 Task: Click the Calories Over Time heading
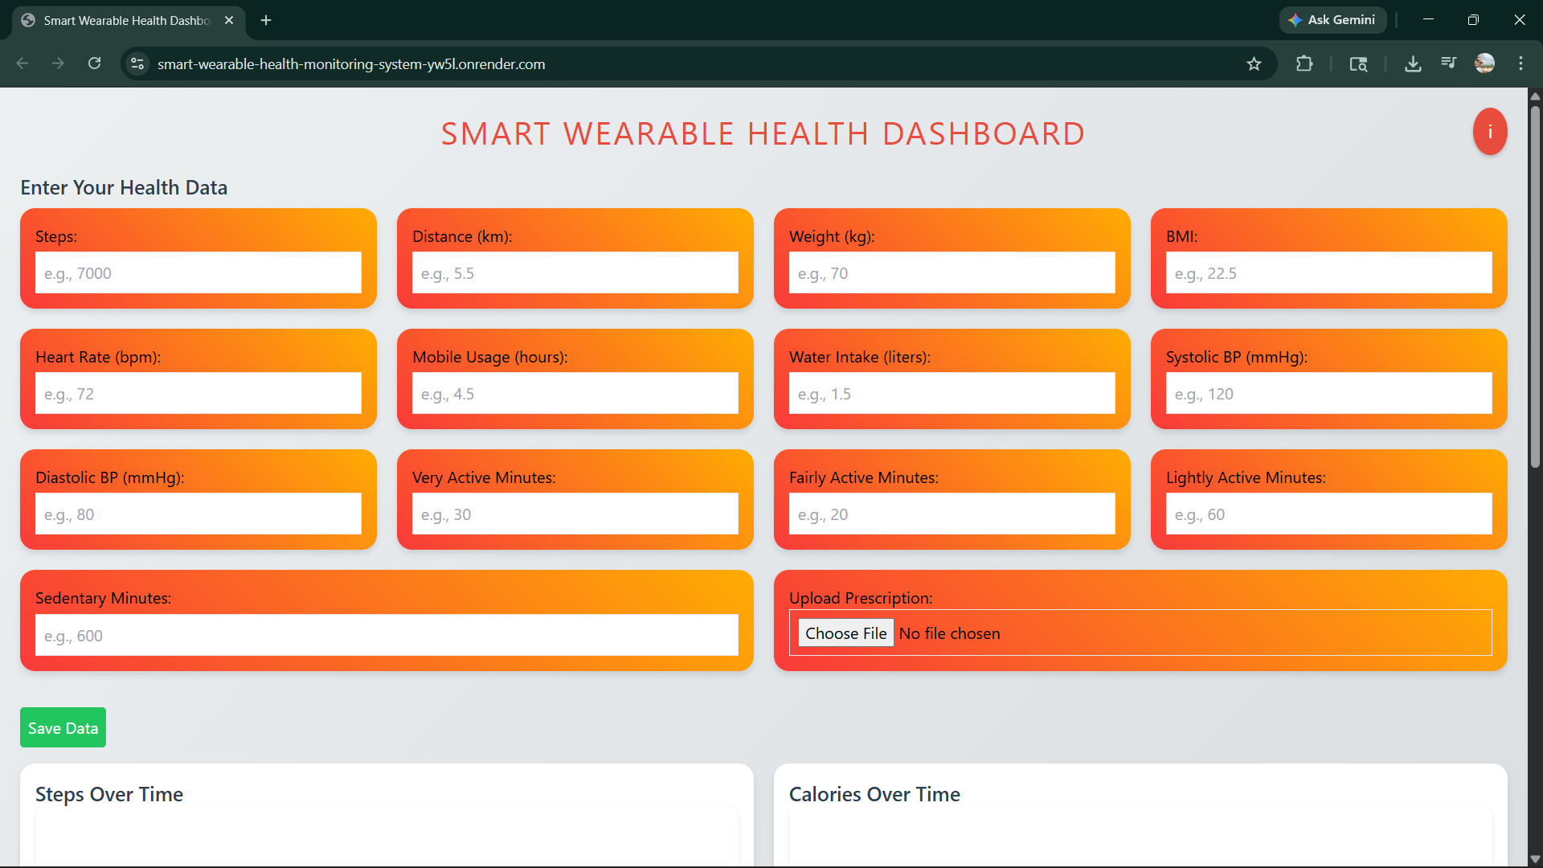(x=874, y=794)
